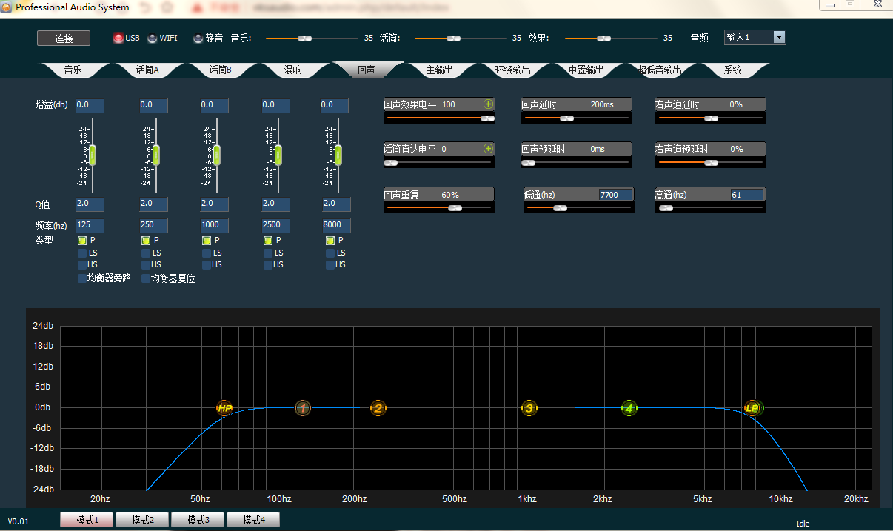
Task: Click the 低通(hz) field showing 7700
Action: [616, 195]
